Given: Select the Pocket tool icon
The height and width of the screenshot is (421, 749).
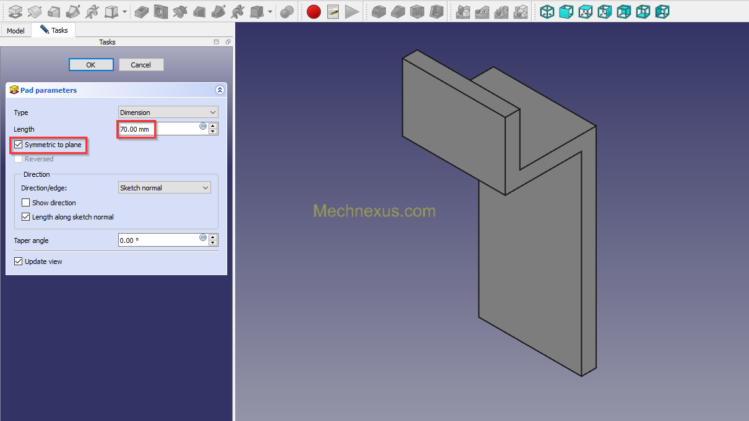Looking at the screenshot, I should pos(142,11).
